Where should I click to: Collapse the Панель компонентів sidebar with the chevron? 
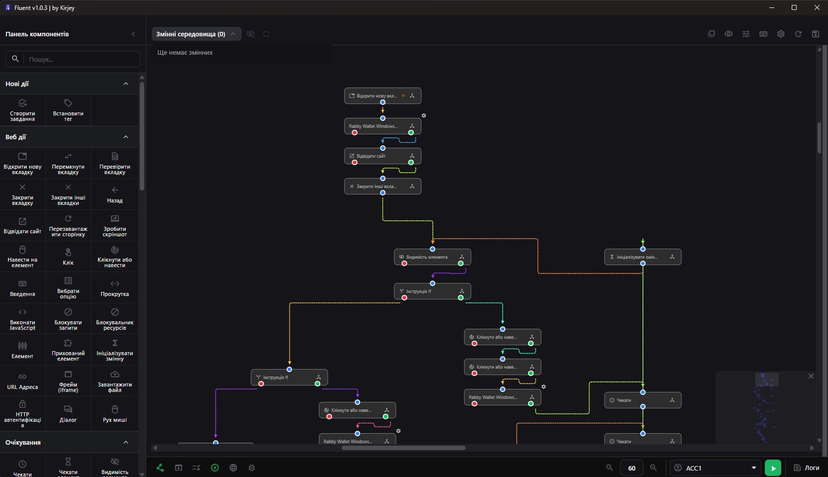(x=133, y=34)
